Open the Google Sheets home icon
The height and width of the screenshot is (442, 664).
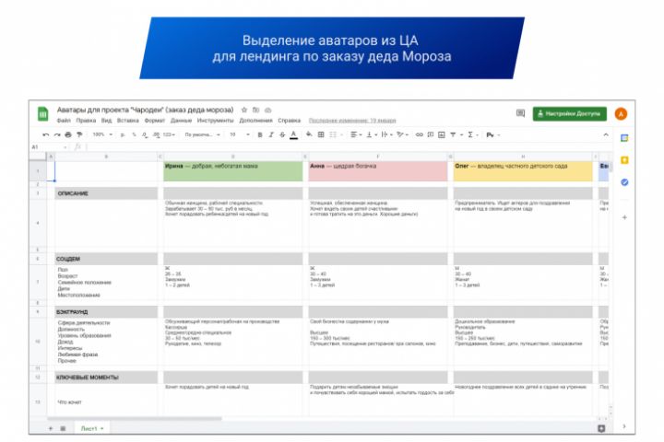(42, 114)
